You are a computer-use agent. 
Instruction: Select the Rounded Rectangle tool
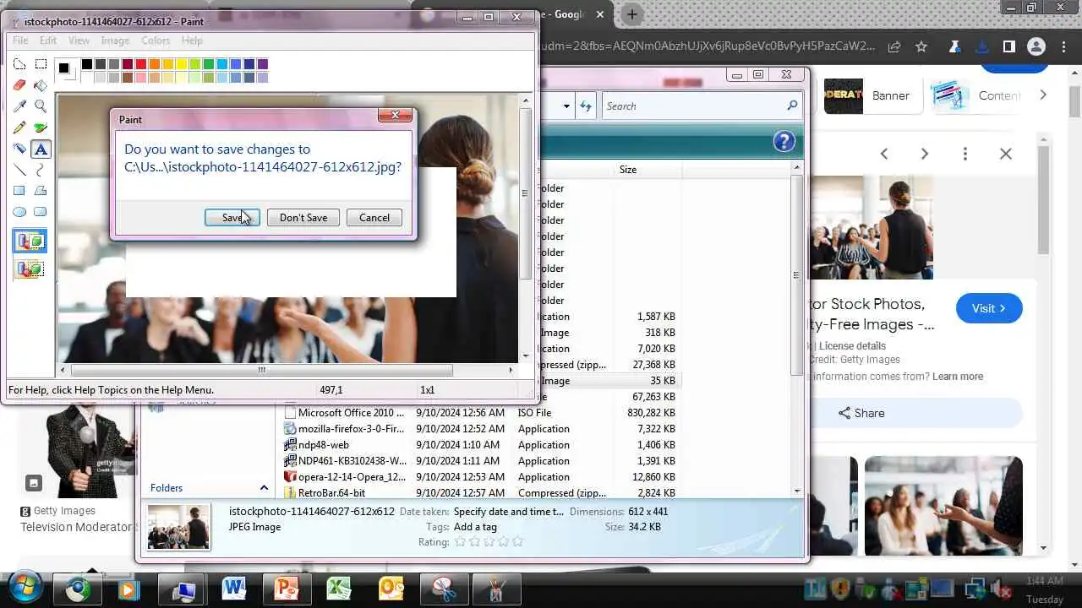tap(41, 212)
